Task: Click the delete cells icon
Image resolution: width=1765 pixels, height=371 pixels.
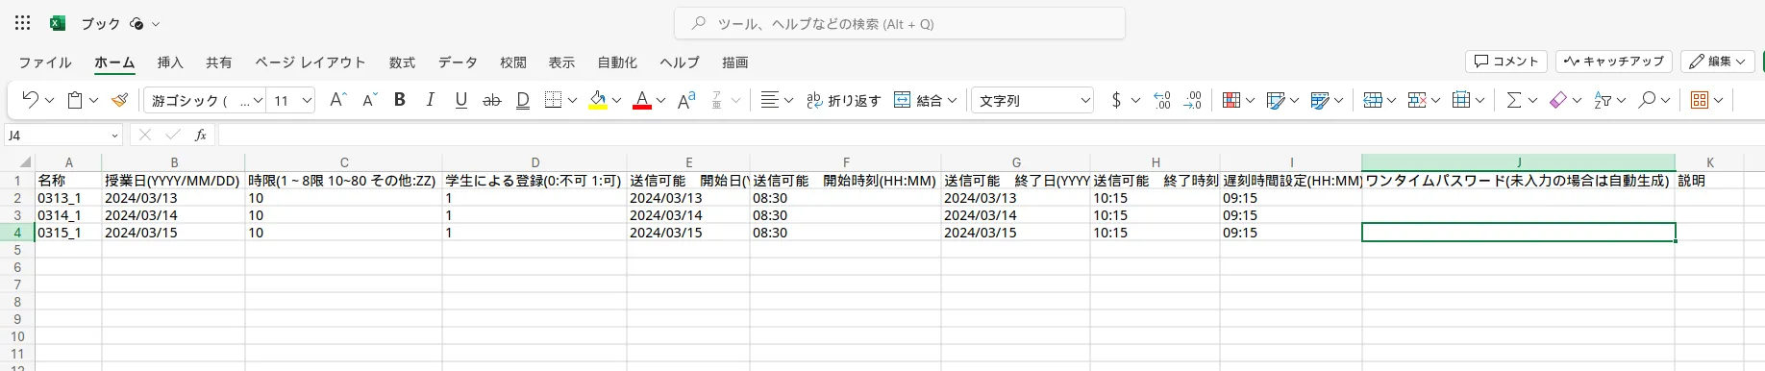Action: click(x=1417, y=100)
